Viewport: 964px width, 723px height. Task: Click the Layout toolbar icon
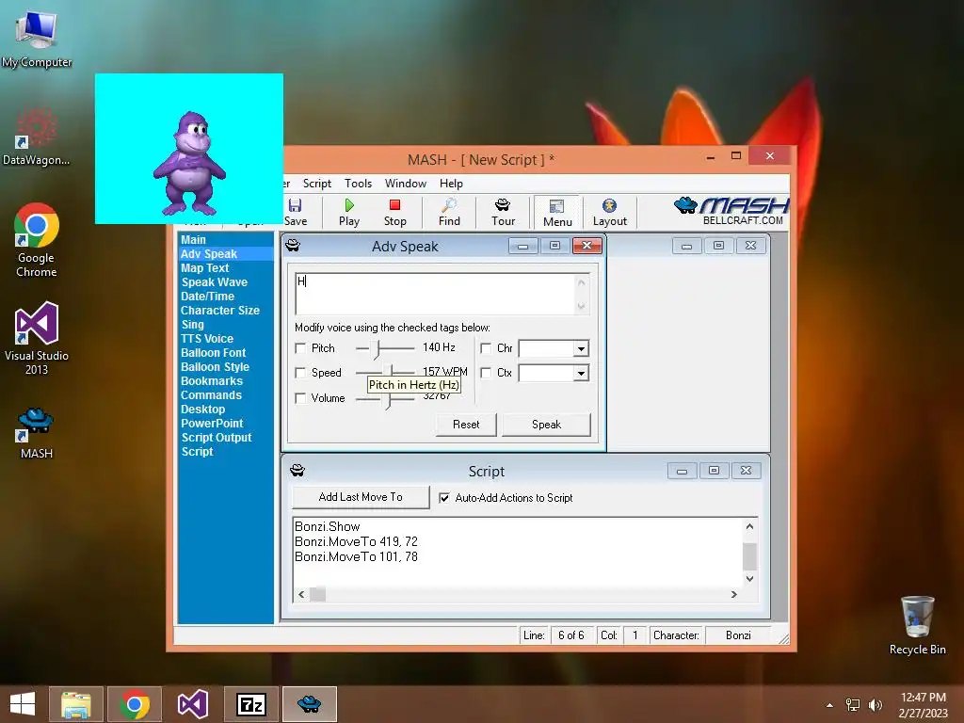point(609,212)
